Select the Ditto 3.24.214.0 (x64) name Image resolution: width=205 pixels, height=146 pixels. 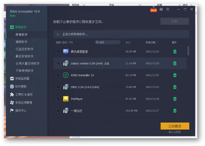click(85, 87)
